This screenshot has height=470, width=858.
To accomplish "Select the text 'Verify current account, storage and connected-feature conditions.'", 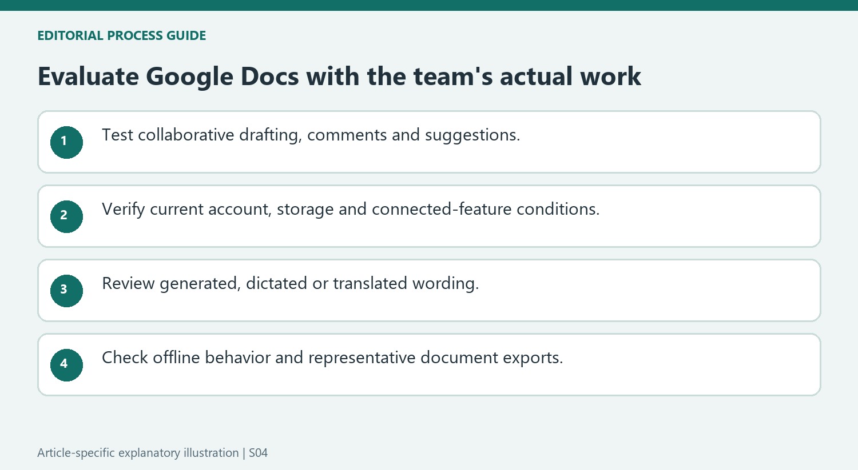I will (351, 210).
